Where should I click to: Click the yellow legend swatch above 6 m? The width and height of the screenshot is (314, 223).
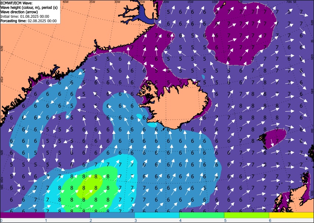tap(291, 215)
